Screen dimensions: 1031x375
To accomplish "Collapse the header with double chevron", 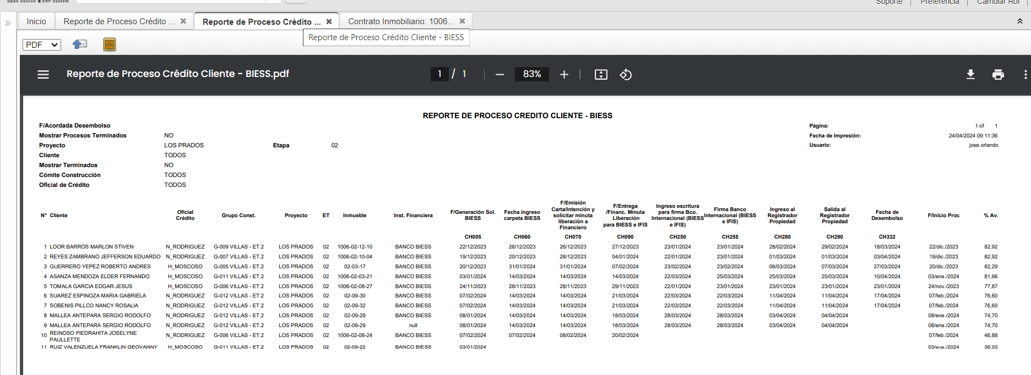I will [x=1019, y=21].
